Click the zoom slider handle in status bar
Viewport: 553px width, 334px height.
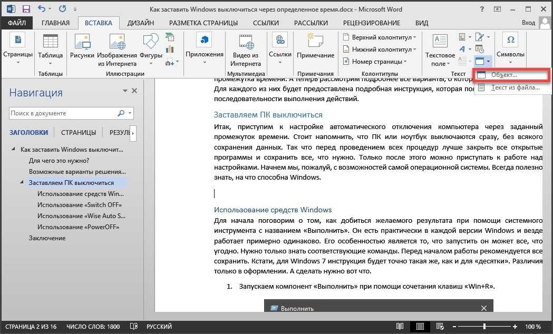click(x=484, y=327)
